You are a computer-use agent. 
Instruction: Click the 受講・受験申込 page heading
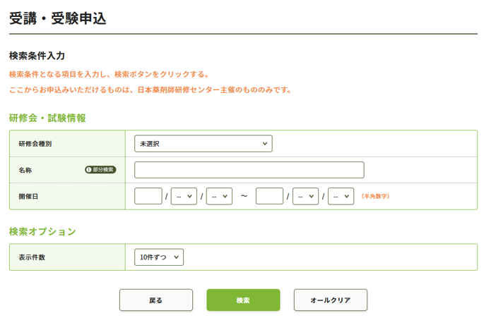[58, 18]
